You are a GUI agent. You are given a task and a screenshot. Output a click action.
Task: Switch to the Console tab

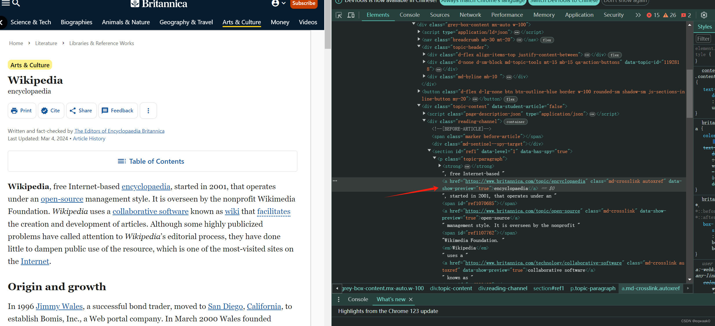tap(409, 15)
